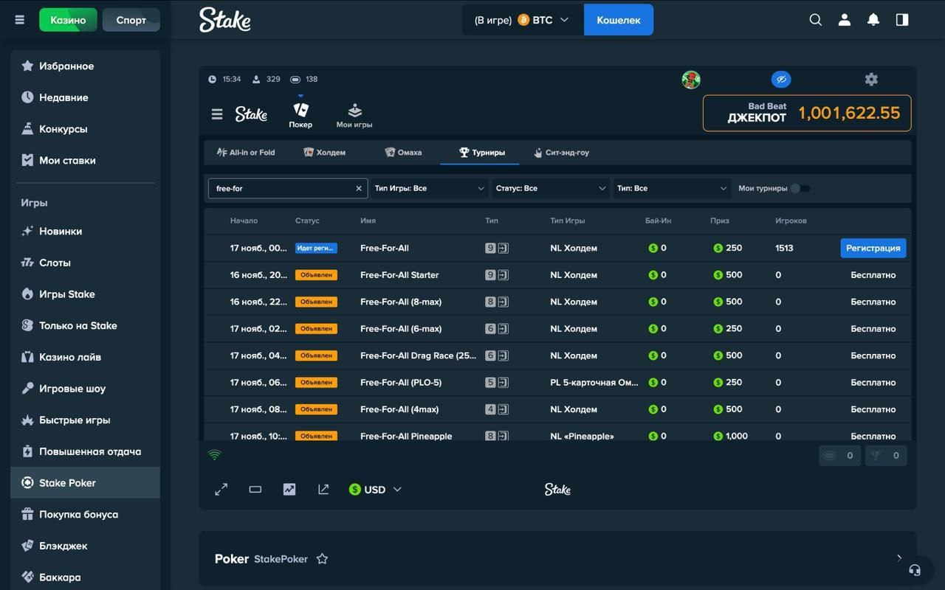
Task: Click the live support headset icon
Action: point(915,569)
